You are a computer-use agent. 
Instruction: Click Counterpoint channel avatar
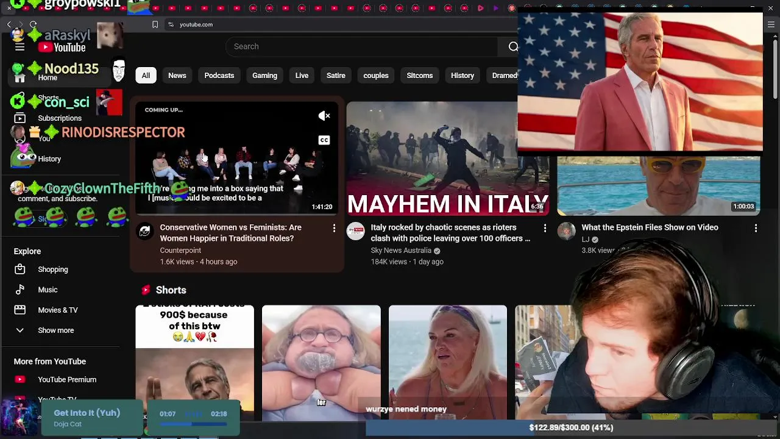(145, 231)
